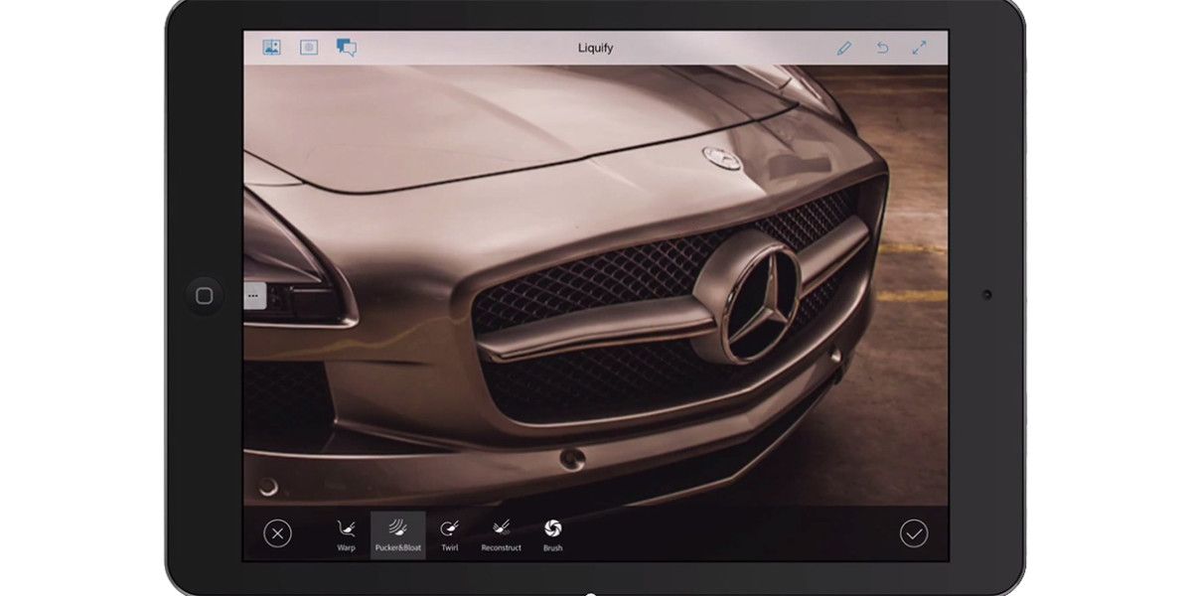The height and width of the screenshot is (596, 1192).
Task: Expand to fullscreen with diagonal arrows
Action: [919, 48]
